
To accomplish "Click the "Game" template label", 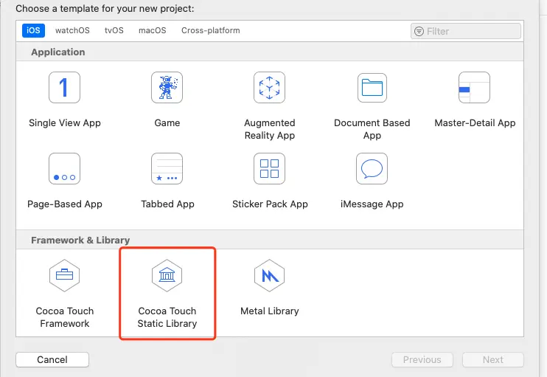I will point(167,123).
